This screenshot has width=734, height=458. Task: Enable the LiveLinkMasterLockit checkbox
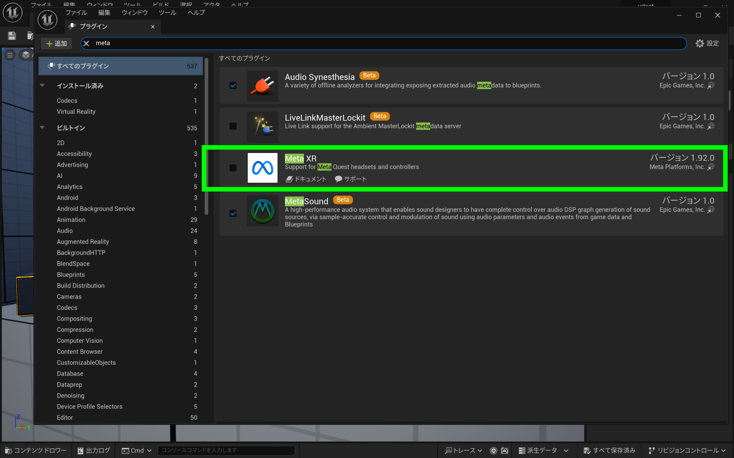(x=233, y=126)
